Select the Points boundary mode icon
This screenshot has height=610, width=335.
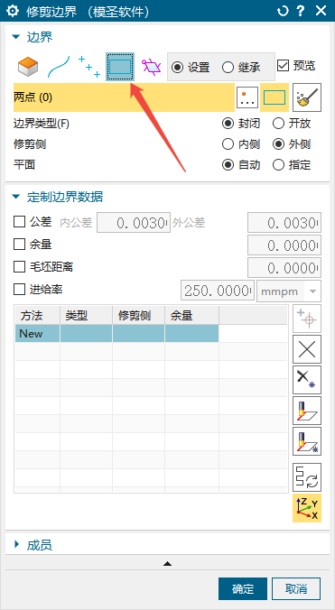(89, 67)
